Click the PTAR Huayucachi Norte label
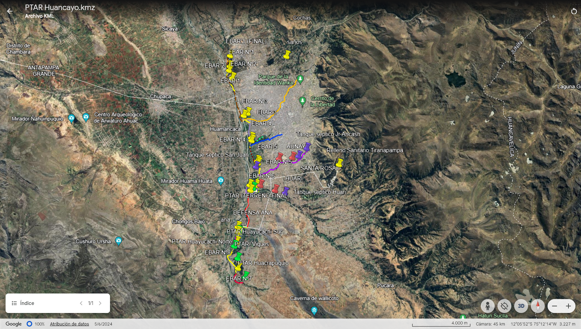Screen dimensions: 581x329 tap(202, 242)
